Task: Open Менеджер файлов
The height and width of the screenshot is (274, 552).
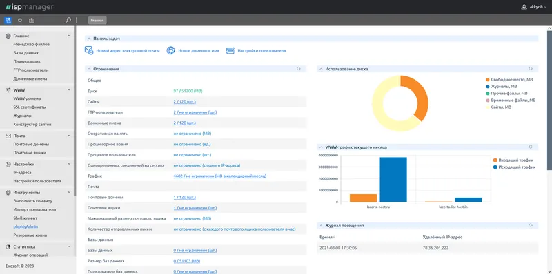Action: pos(31,44)
